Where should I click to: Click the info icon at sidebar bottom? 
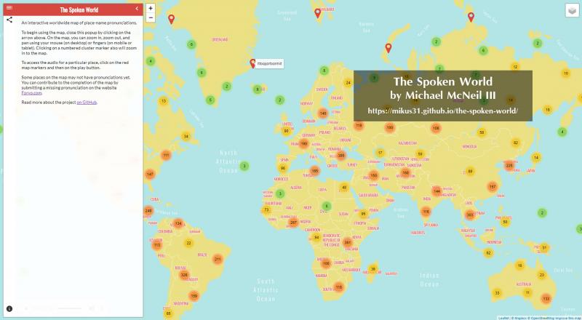coord(9,309)
